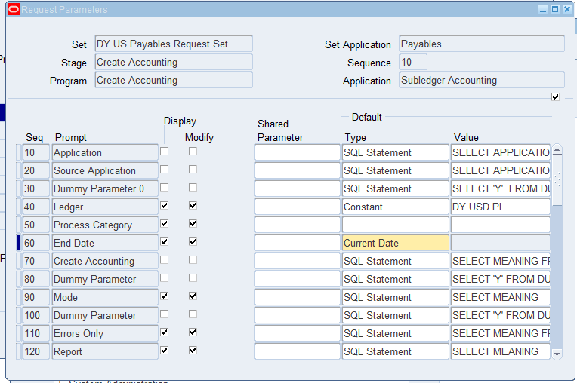
Task: Toggle Display for Dummy Parameter 0
Action: pyautogui.click(x=164, y=187)
